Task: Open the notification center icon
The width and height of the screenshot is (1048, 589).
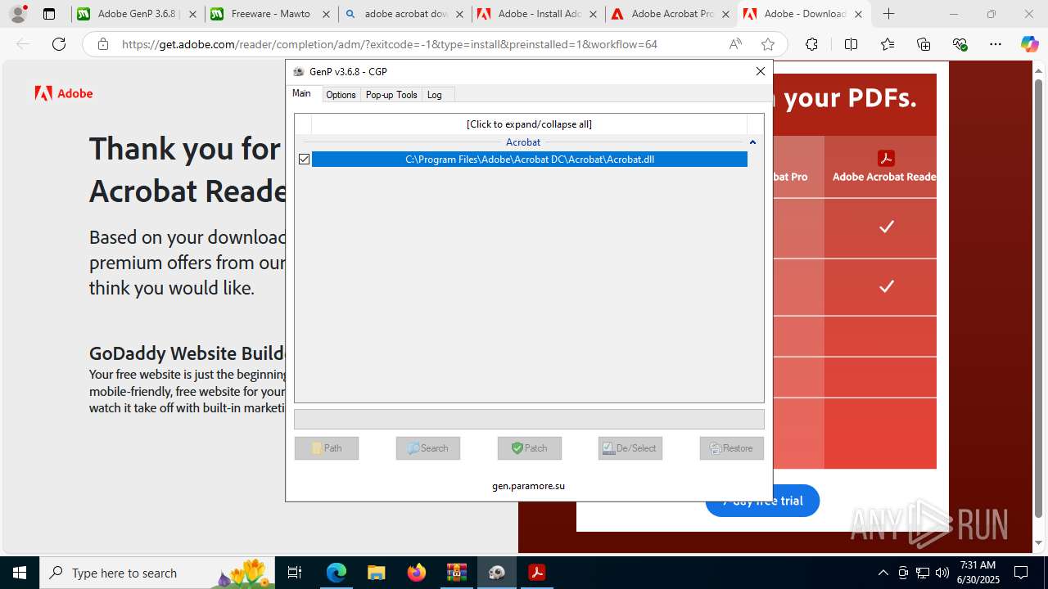Action: tap(1021, 573)
